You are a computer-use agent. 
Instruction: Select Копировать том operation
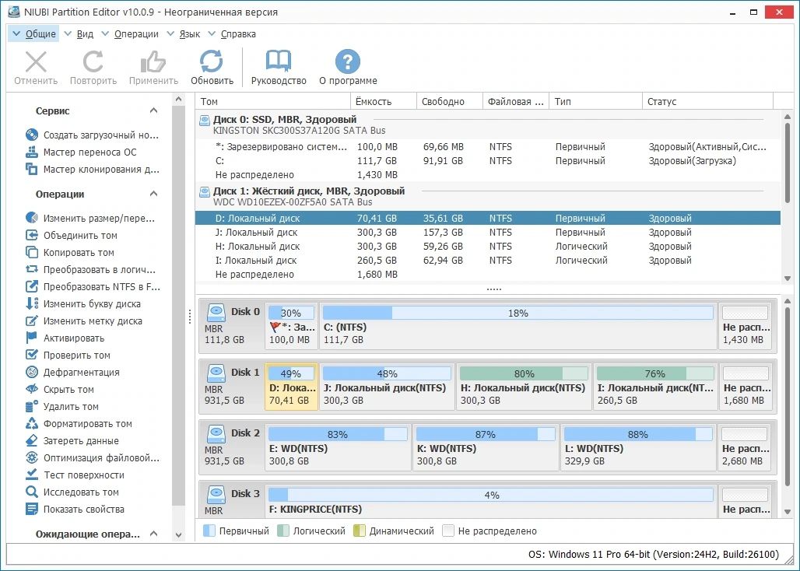[70, 252]
